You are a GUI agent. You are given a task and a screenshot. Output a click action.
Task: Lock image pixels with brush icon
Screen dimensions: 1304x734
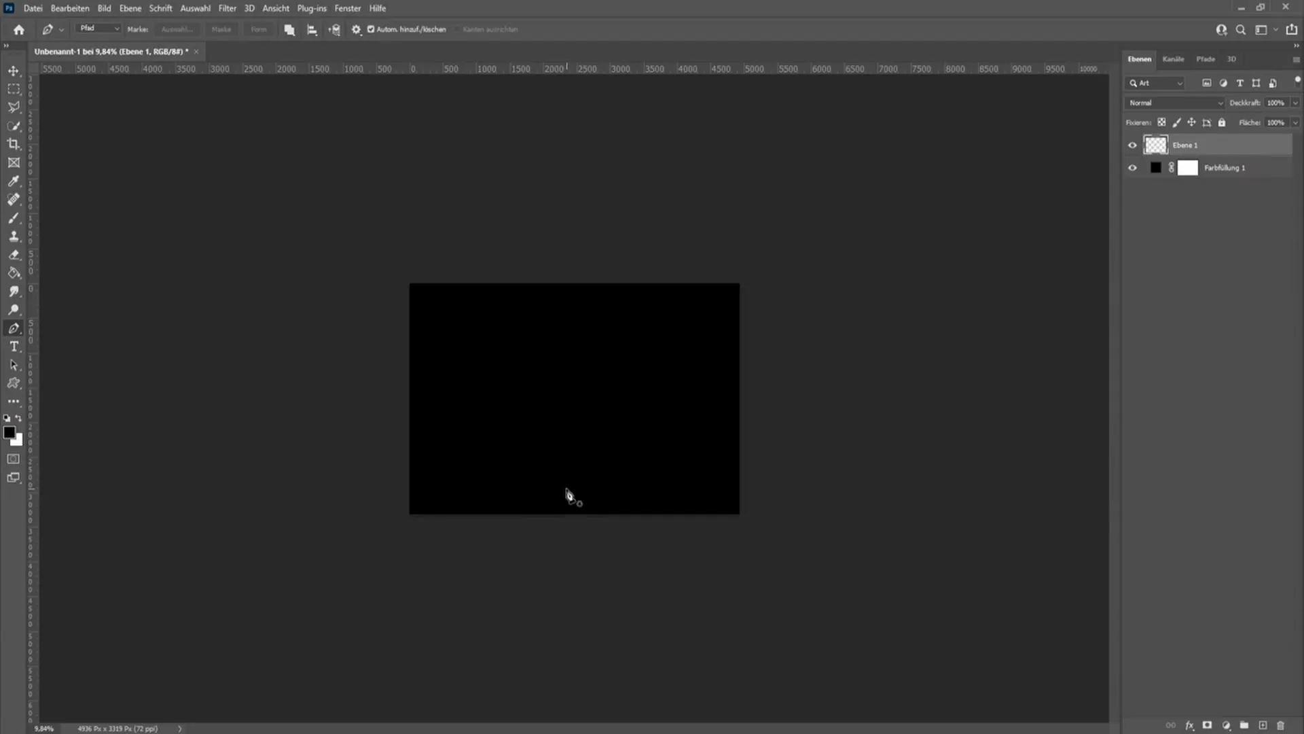(x=1176, y=123)
